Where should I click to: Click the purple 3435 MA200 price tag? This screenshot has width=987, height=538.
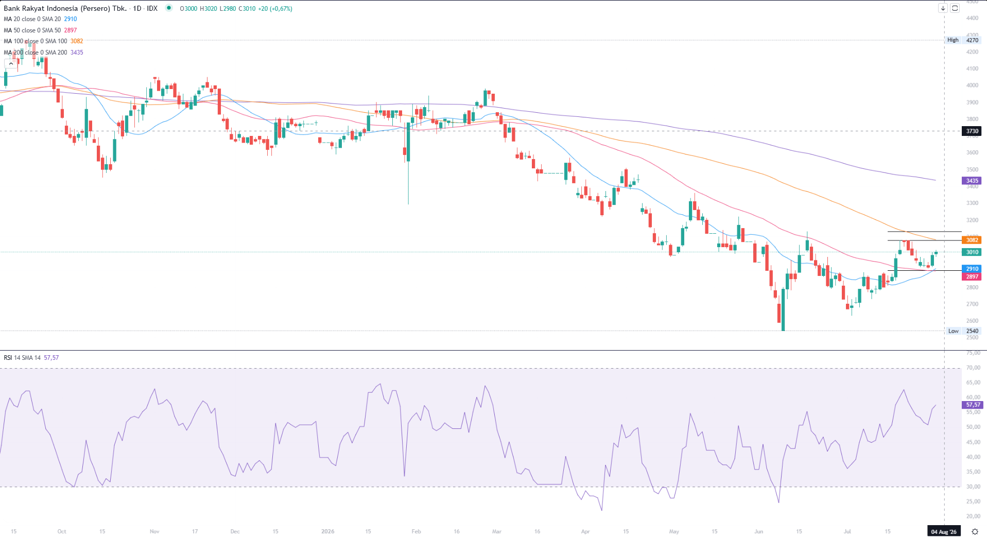click(972, 181)
